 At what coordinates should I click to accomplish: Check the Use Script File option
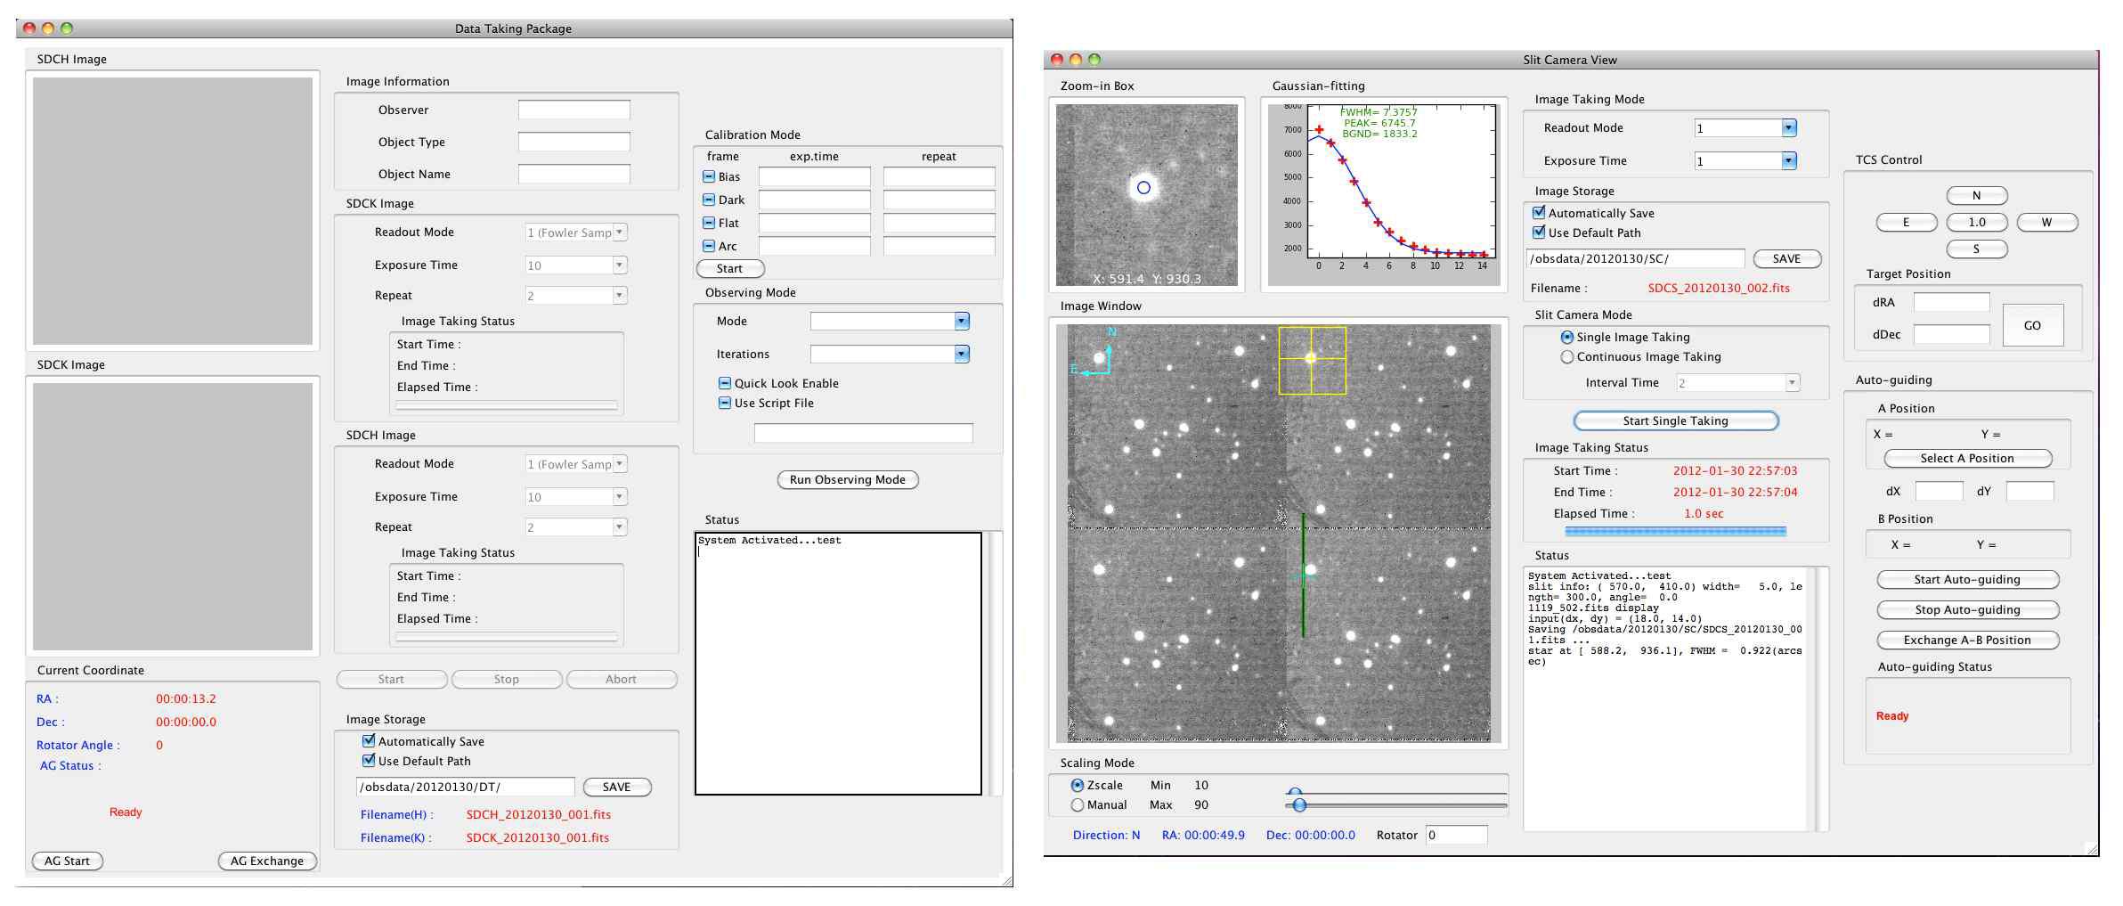click(725, 403)
